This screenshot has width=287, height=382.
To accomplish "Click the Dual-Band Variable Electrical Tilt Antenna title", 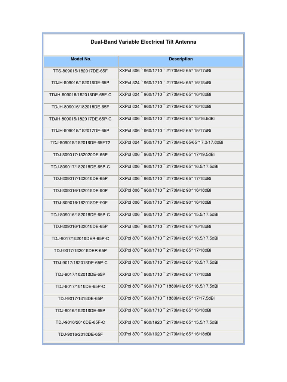I will pos(143,42).
